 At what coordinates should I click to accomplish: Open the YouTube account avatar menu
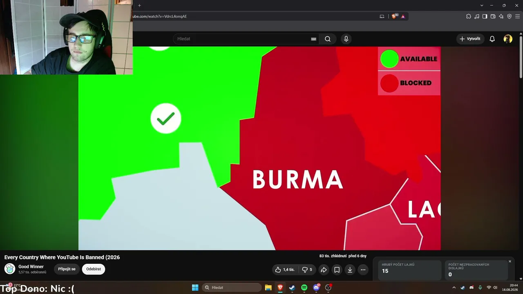coord(508,39)
